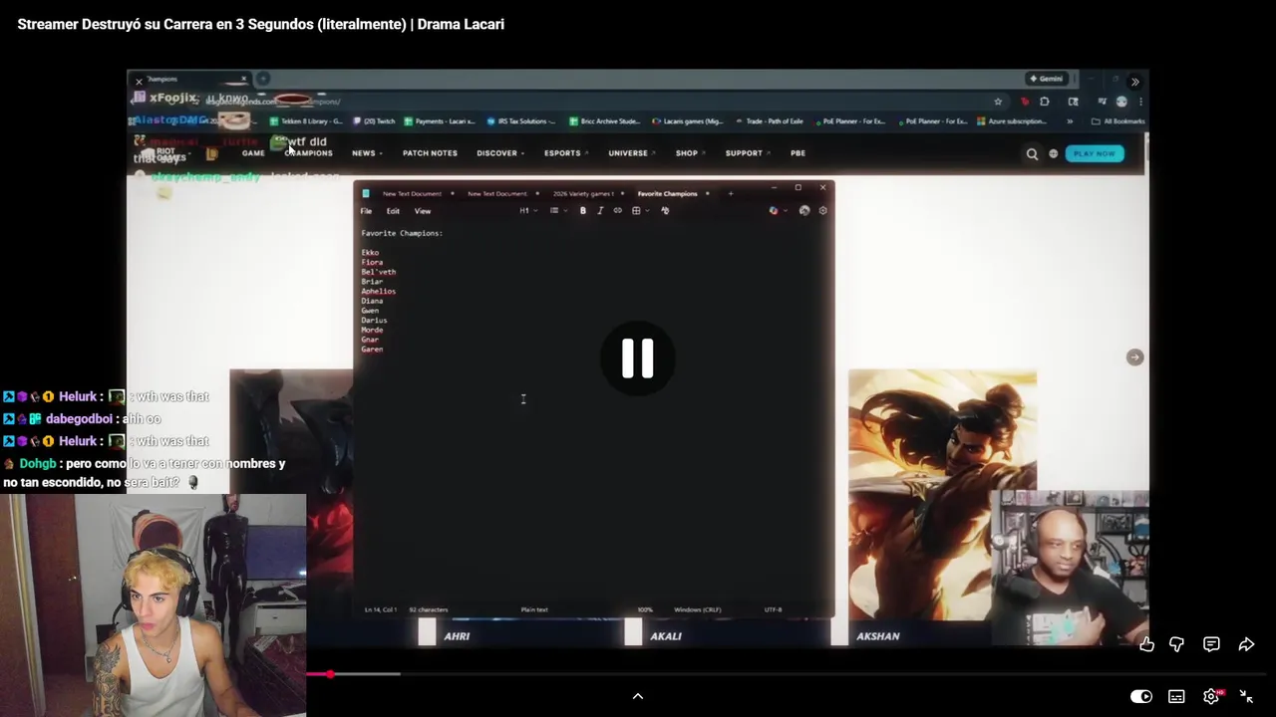Bookmark the page with star icon
Viewport: 1276px width, 717px height.
click(998, 102)
